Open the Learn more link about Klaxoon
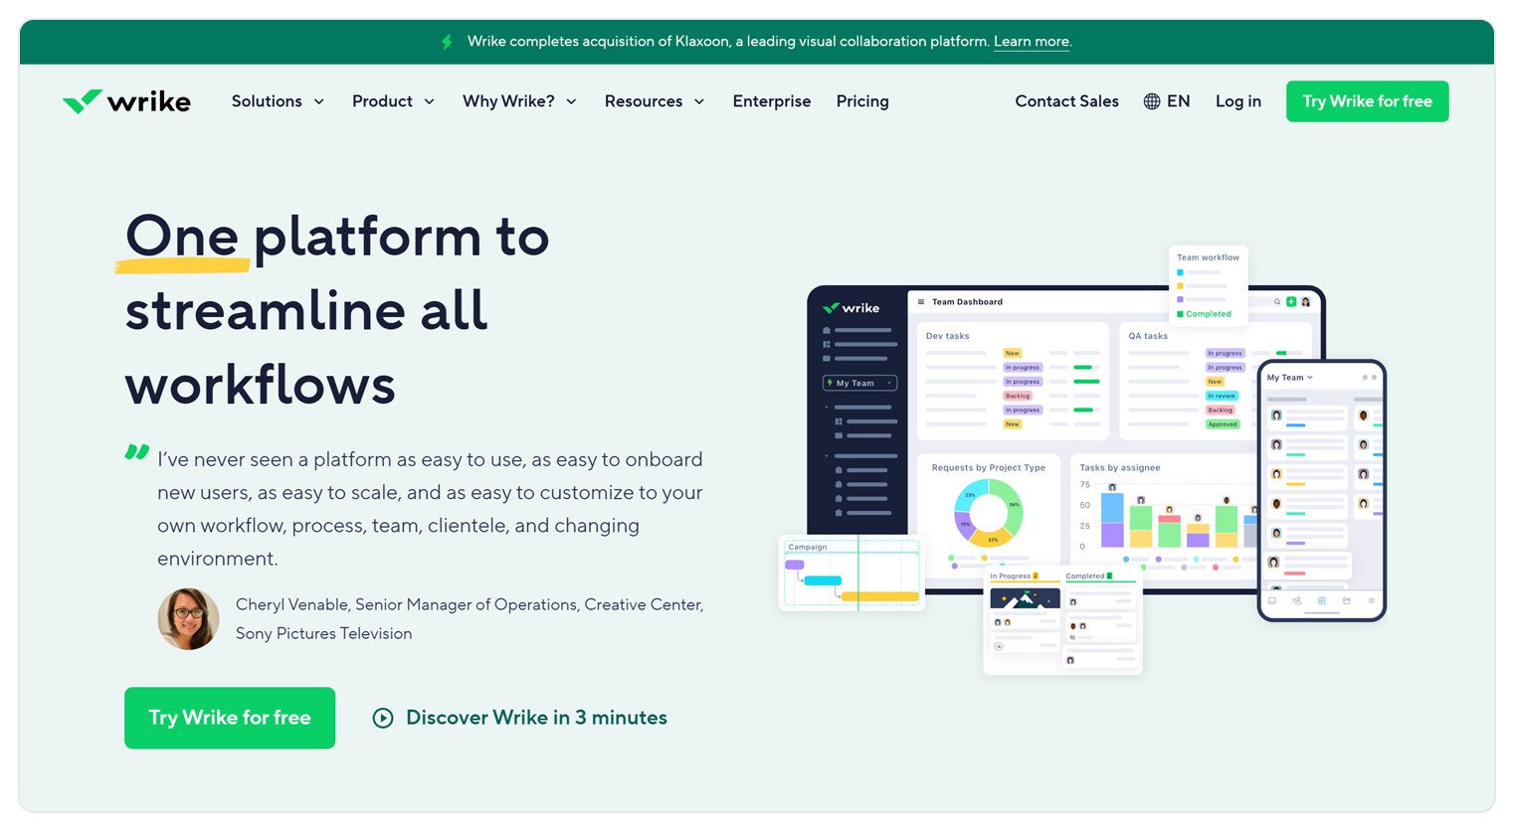 1031,42
